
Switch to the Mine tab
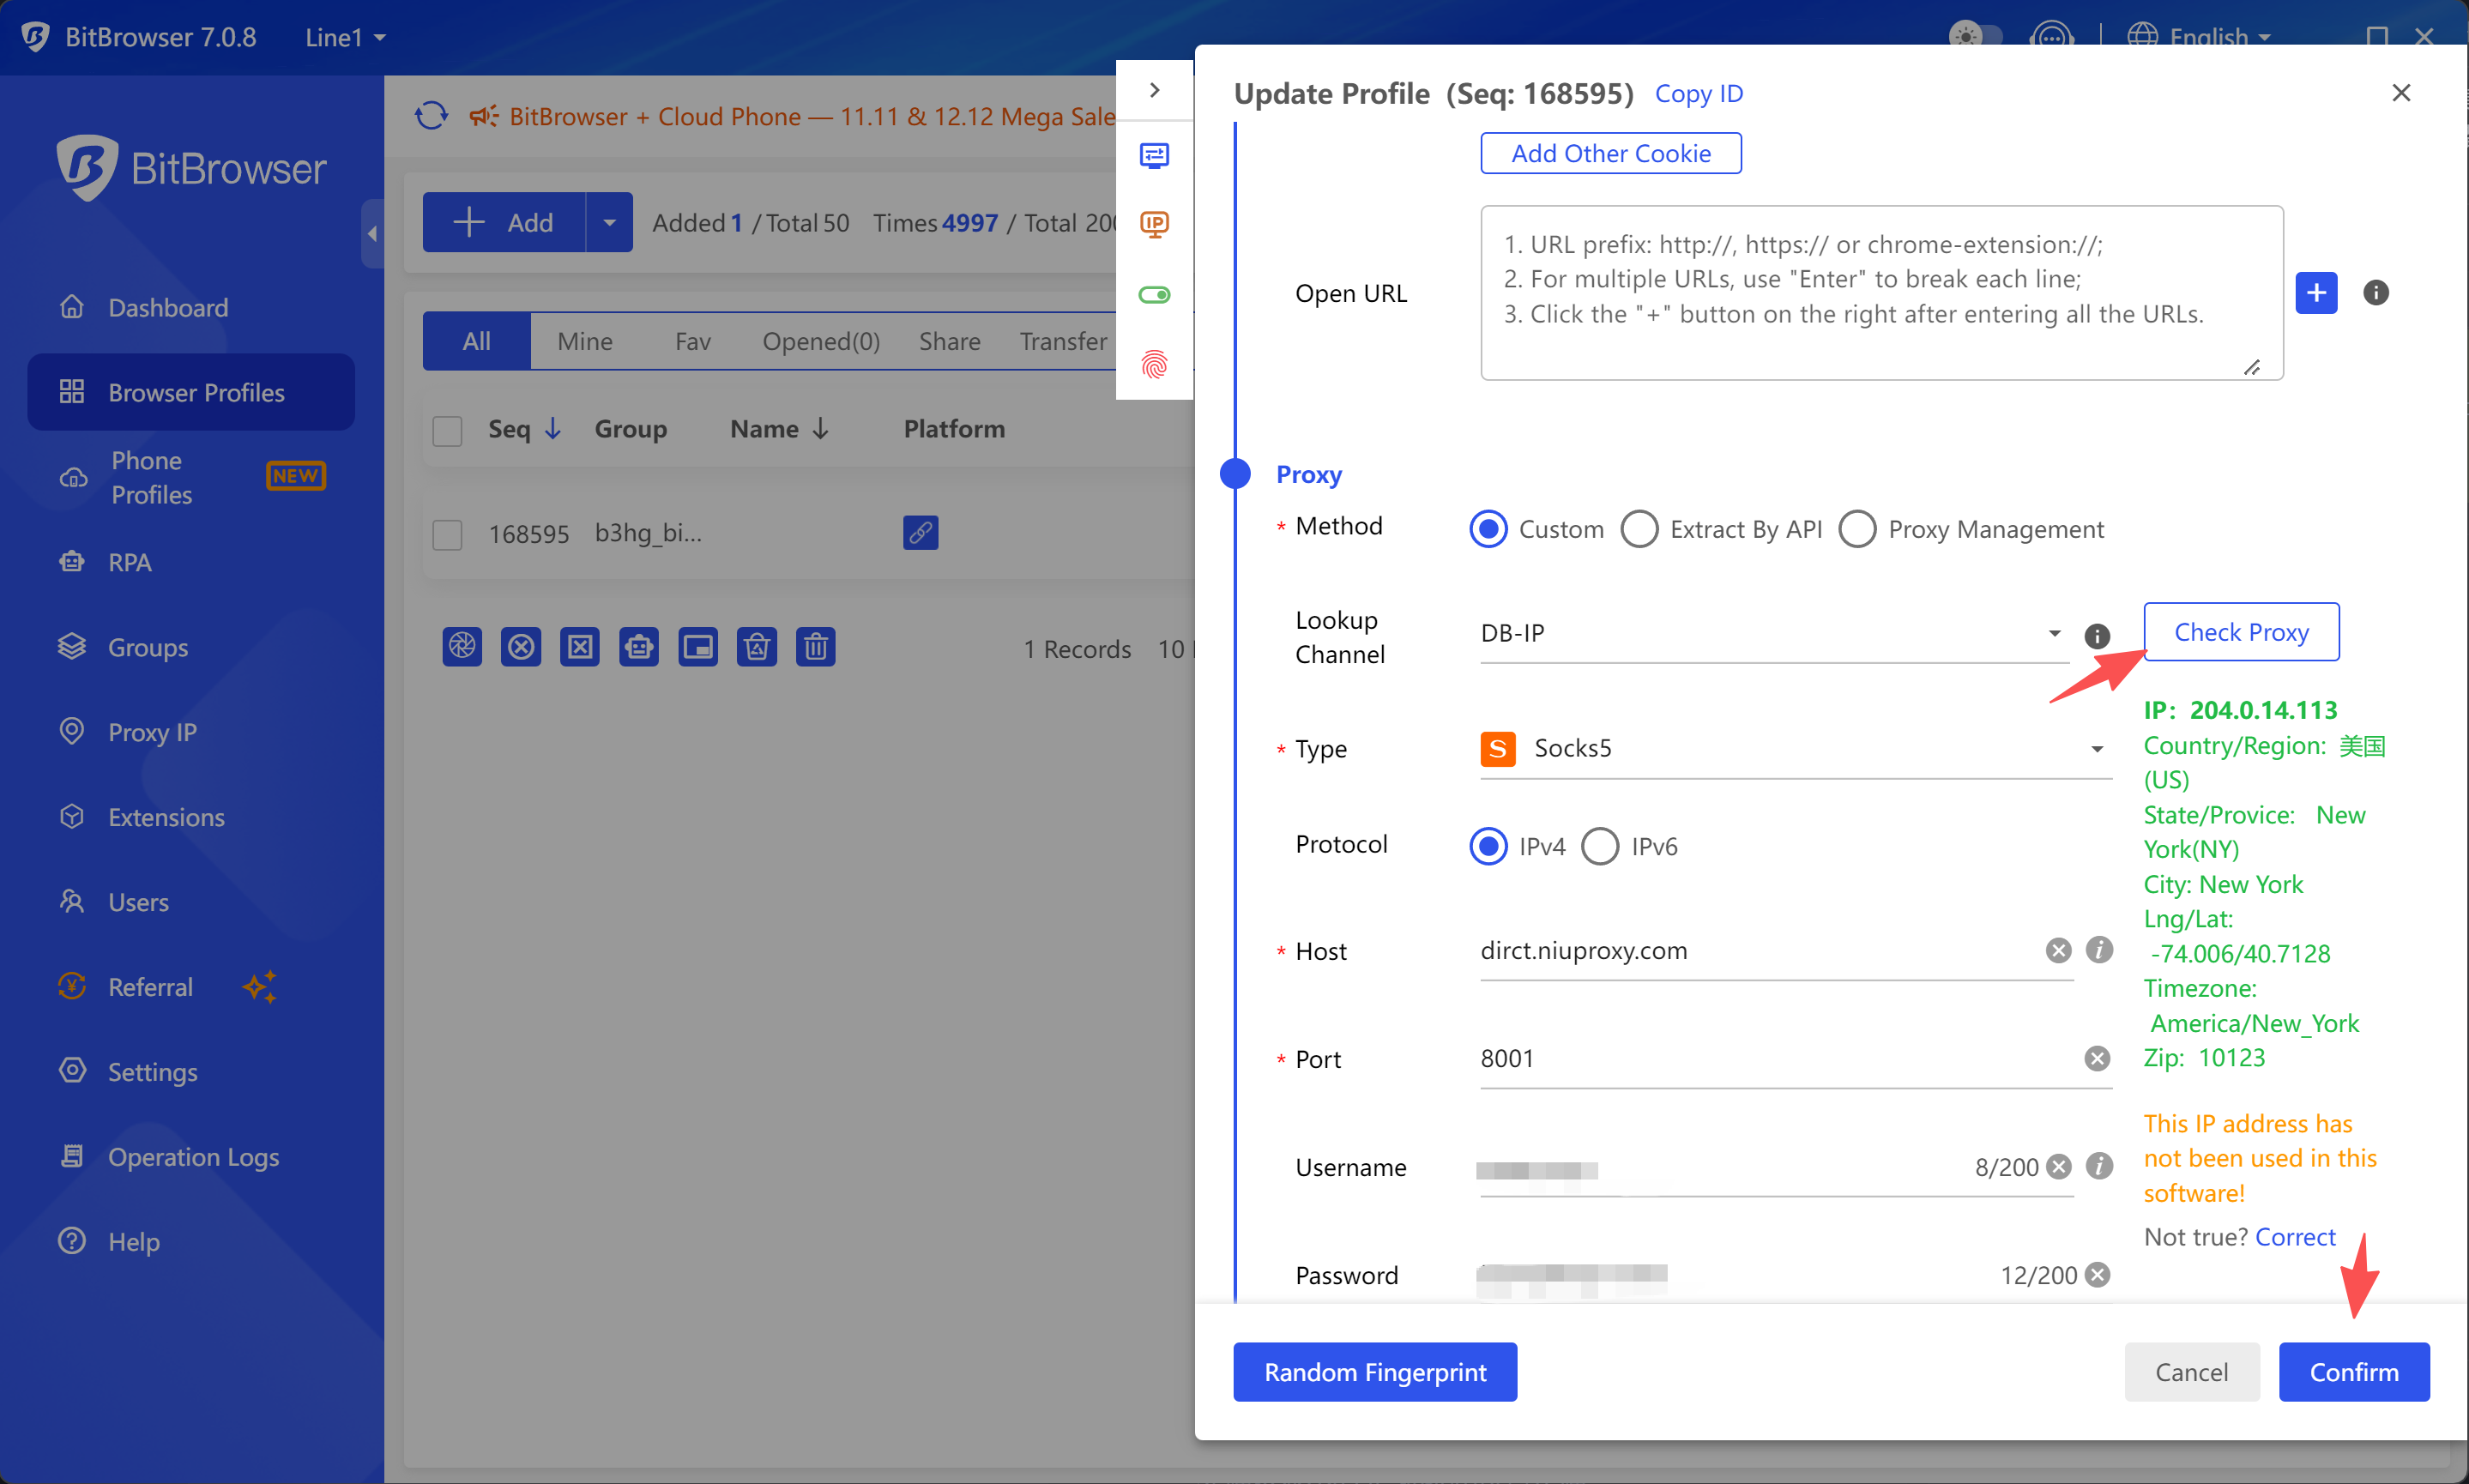click(585, 341)
